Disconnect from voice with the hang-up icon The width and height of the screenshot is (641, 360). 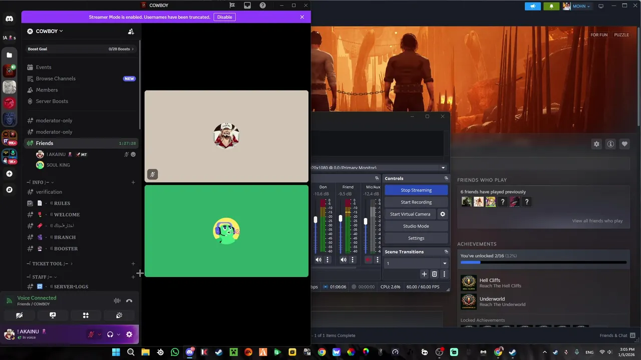(x=129, y=300)
